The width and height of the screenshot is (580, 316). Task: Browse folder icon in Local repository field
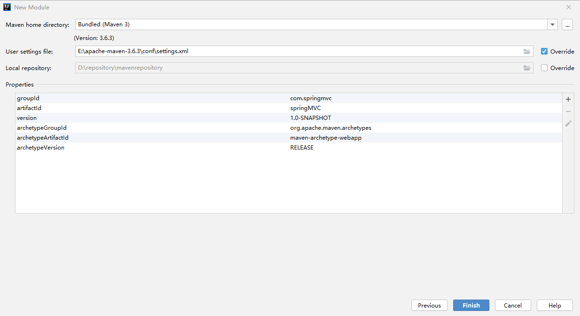[x=527, y=68]
